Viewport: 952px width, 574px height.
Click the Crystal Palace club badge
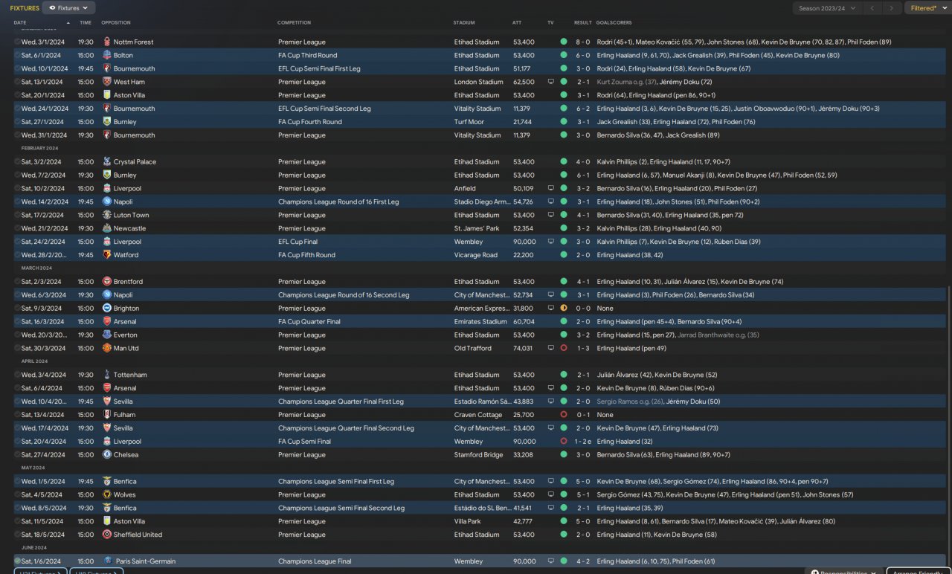click(x=107, y=162)
